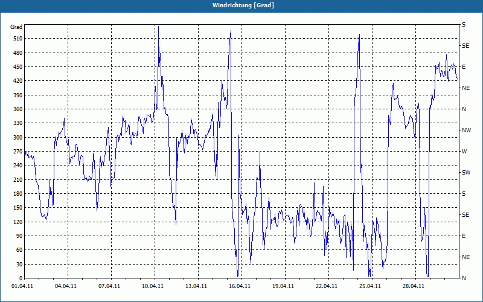Click the date label 16.04.11
Viewport: 483px width, 302px height.
point(239,286)
